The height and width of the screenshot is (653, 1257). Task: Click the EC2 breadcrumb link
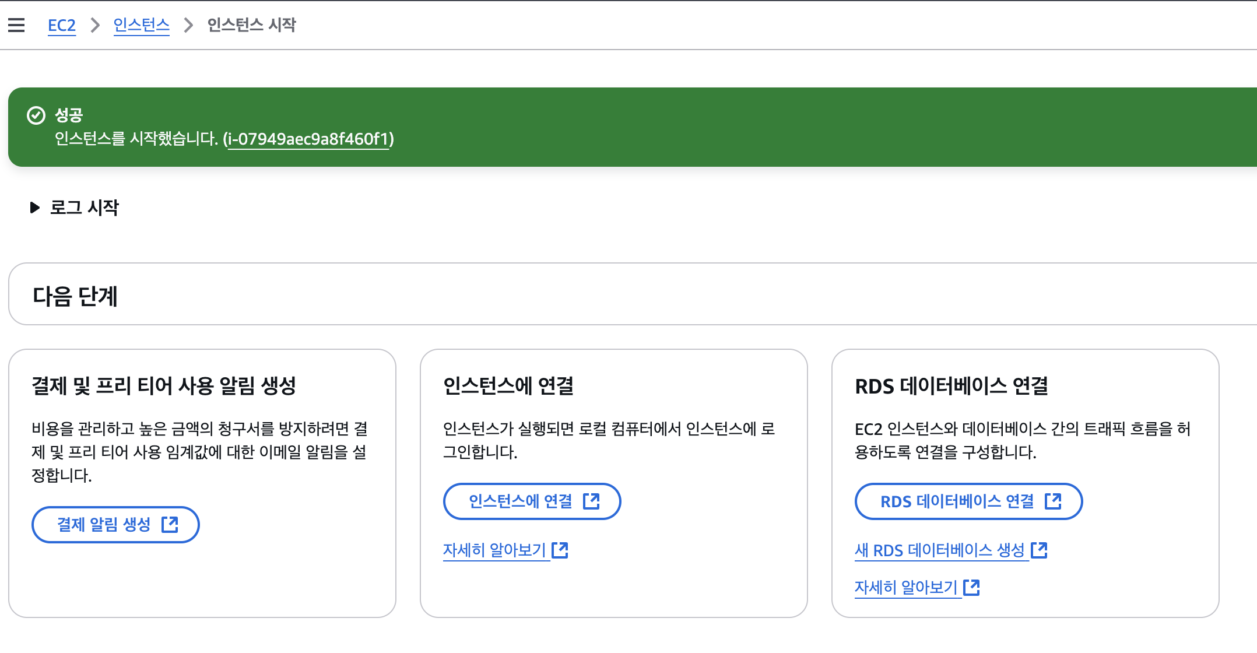point(61,25)
